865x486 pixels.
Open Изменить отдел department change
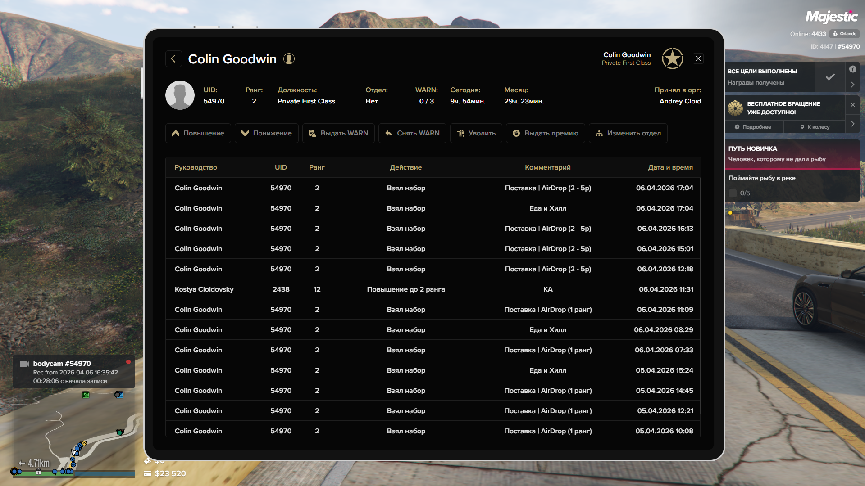click(628, 133)
